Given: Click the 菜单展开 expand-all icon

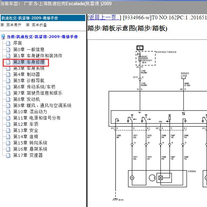Looking at the screenshot, I should (2, 25).
